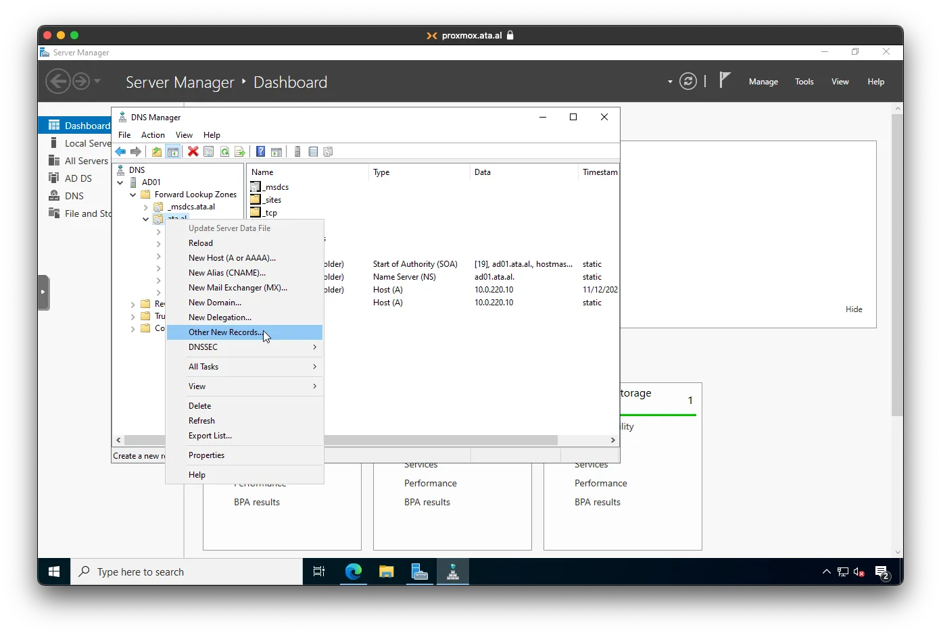
Task: Click the green Refresh toolbar icon
Action: [x=224, y=151]
